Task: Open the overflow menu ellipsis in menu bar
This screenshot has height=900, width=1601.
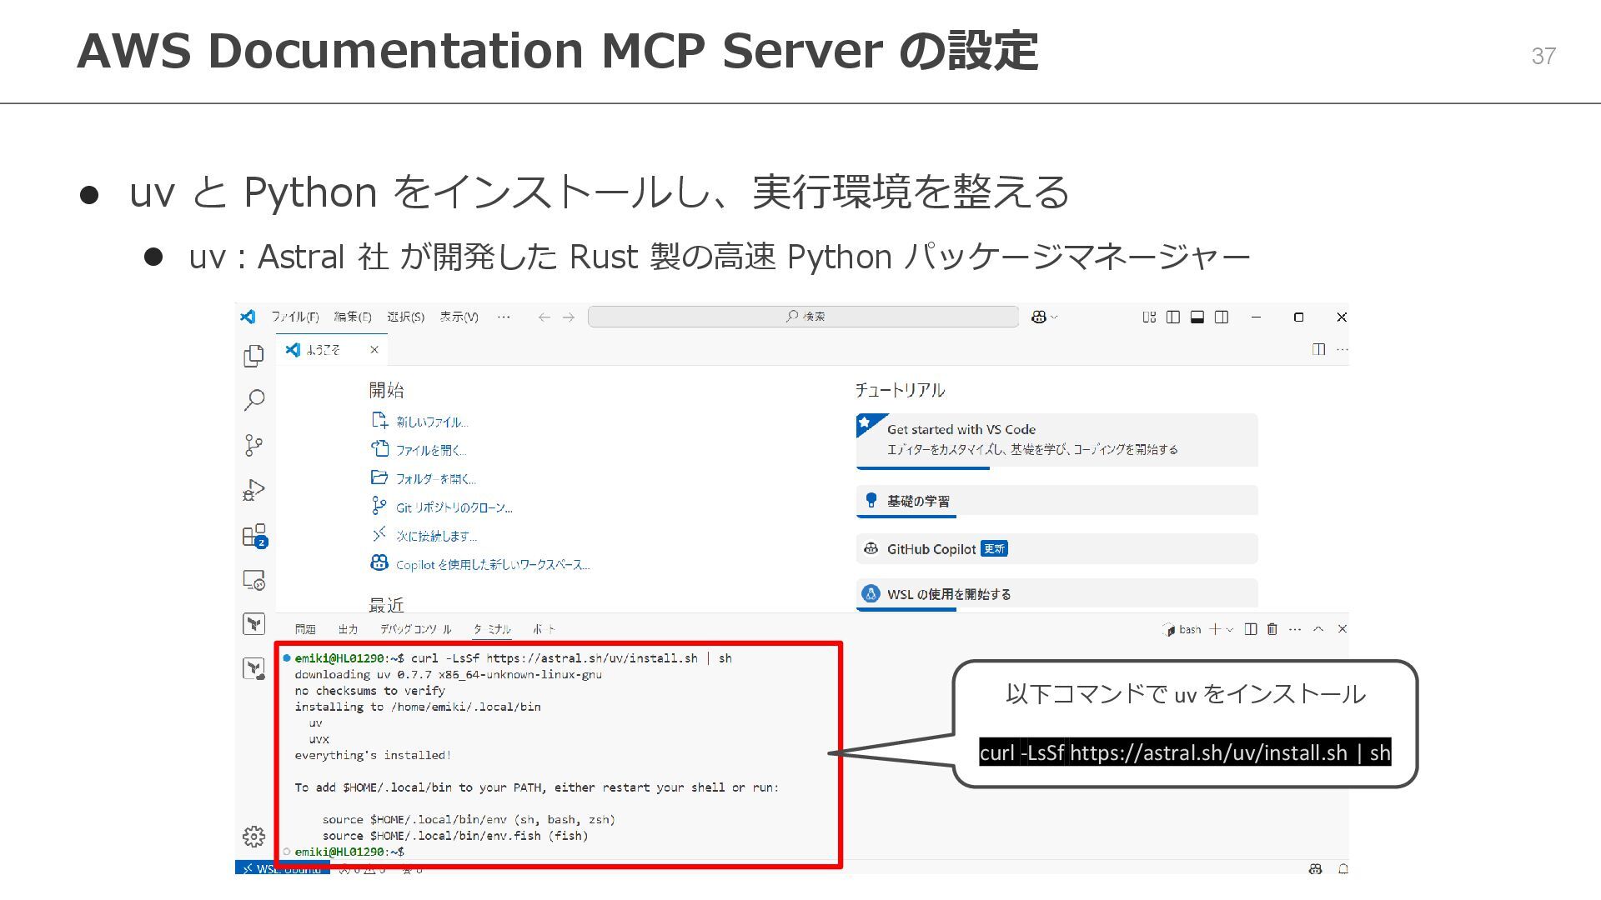Action: (504, 317)
